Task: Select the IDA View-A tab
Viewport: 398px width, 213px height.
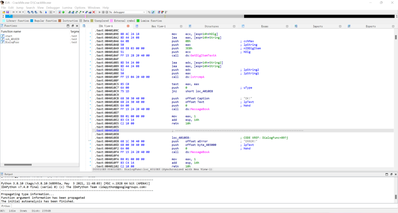Action: 106,27
